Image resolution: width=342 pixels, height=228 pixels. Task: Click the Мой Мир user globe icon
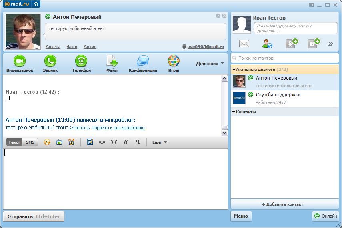click(x=267, y=44)
